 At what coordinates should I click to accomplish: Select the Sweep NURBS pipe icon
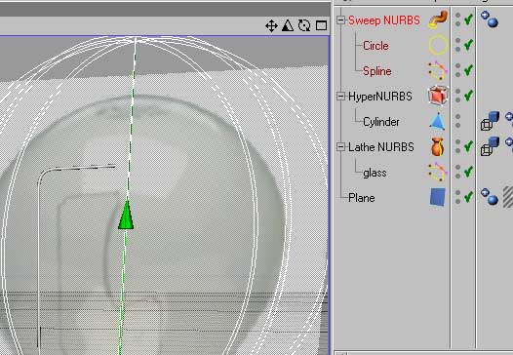pyautogui.click(x=438, y=20)
